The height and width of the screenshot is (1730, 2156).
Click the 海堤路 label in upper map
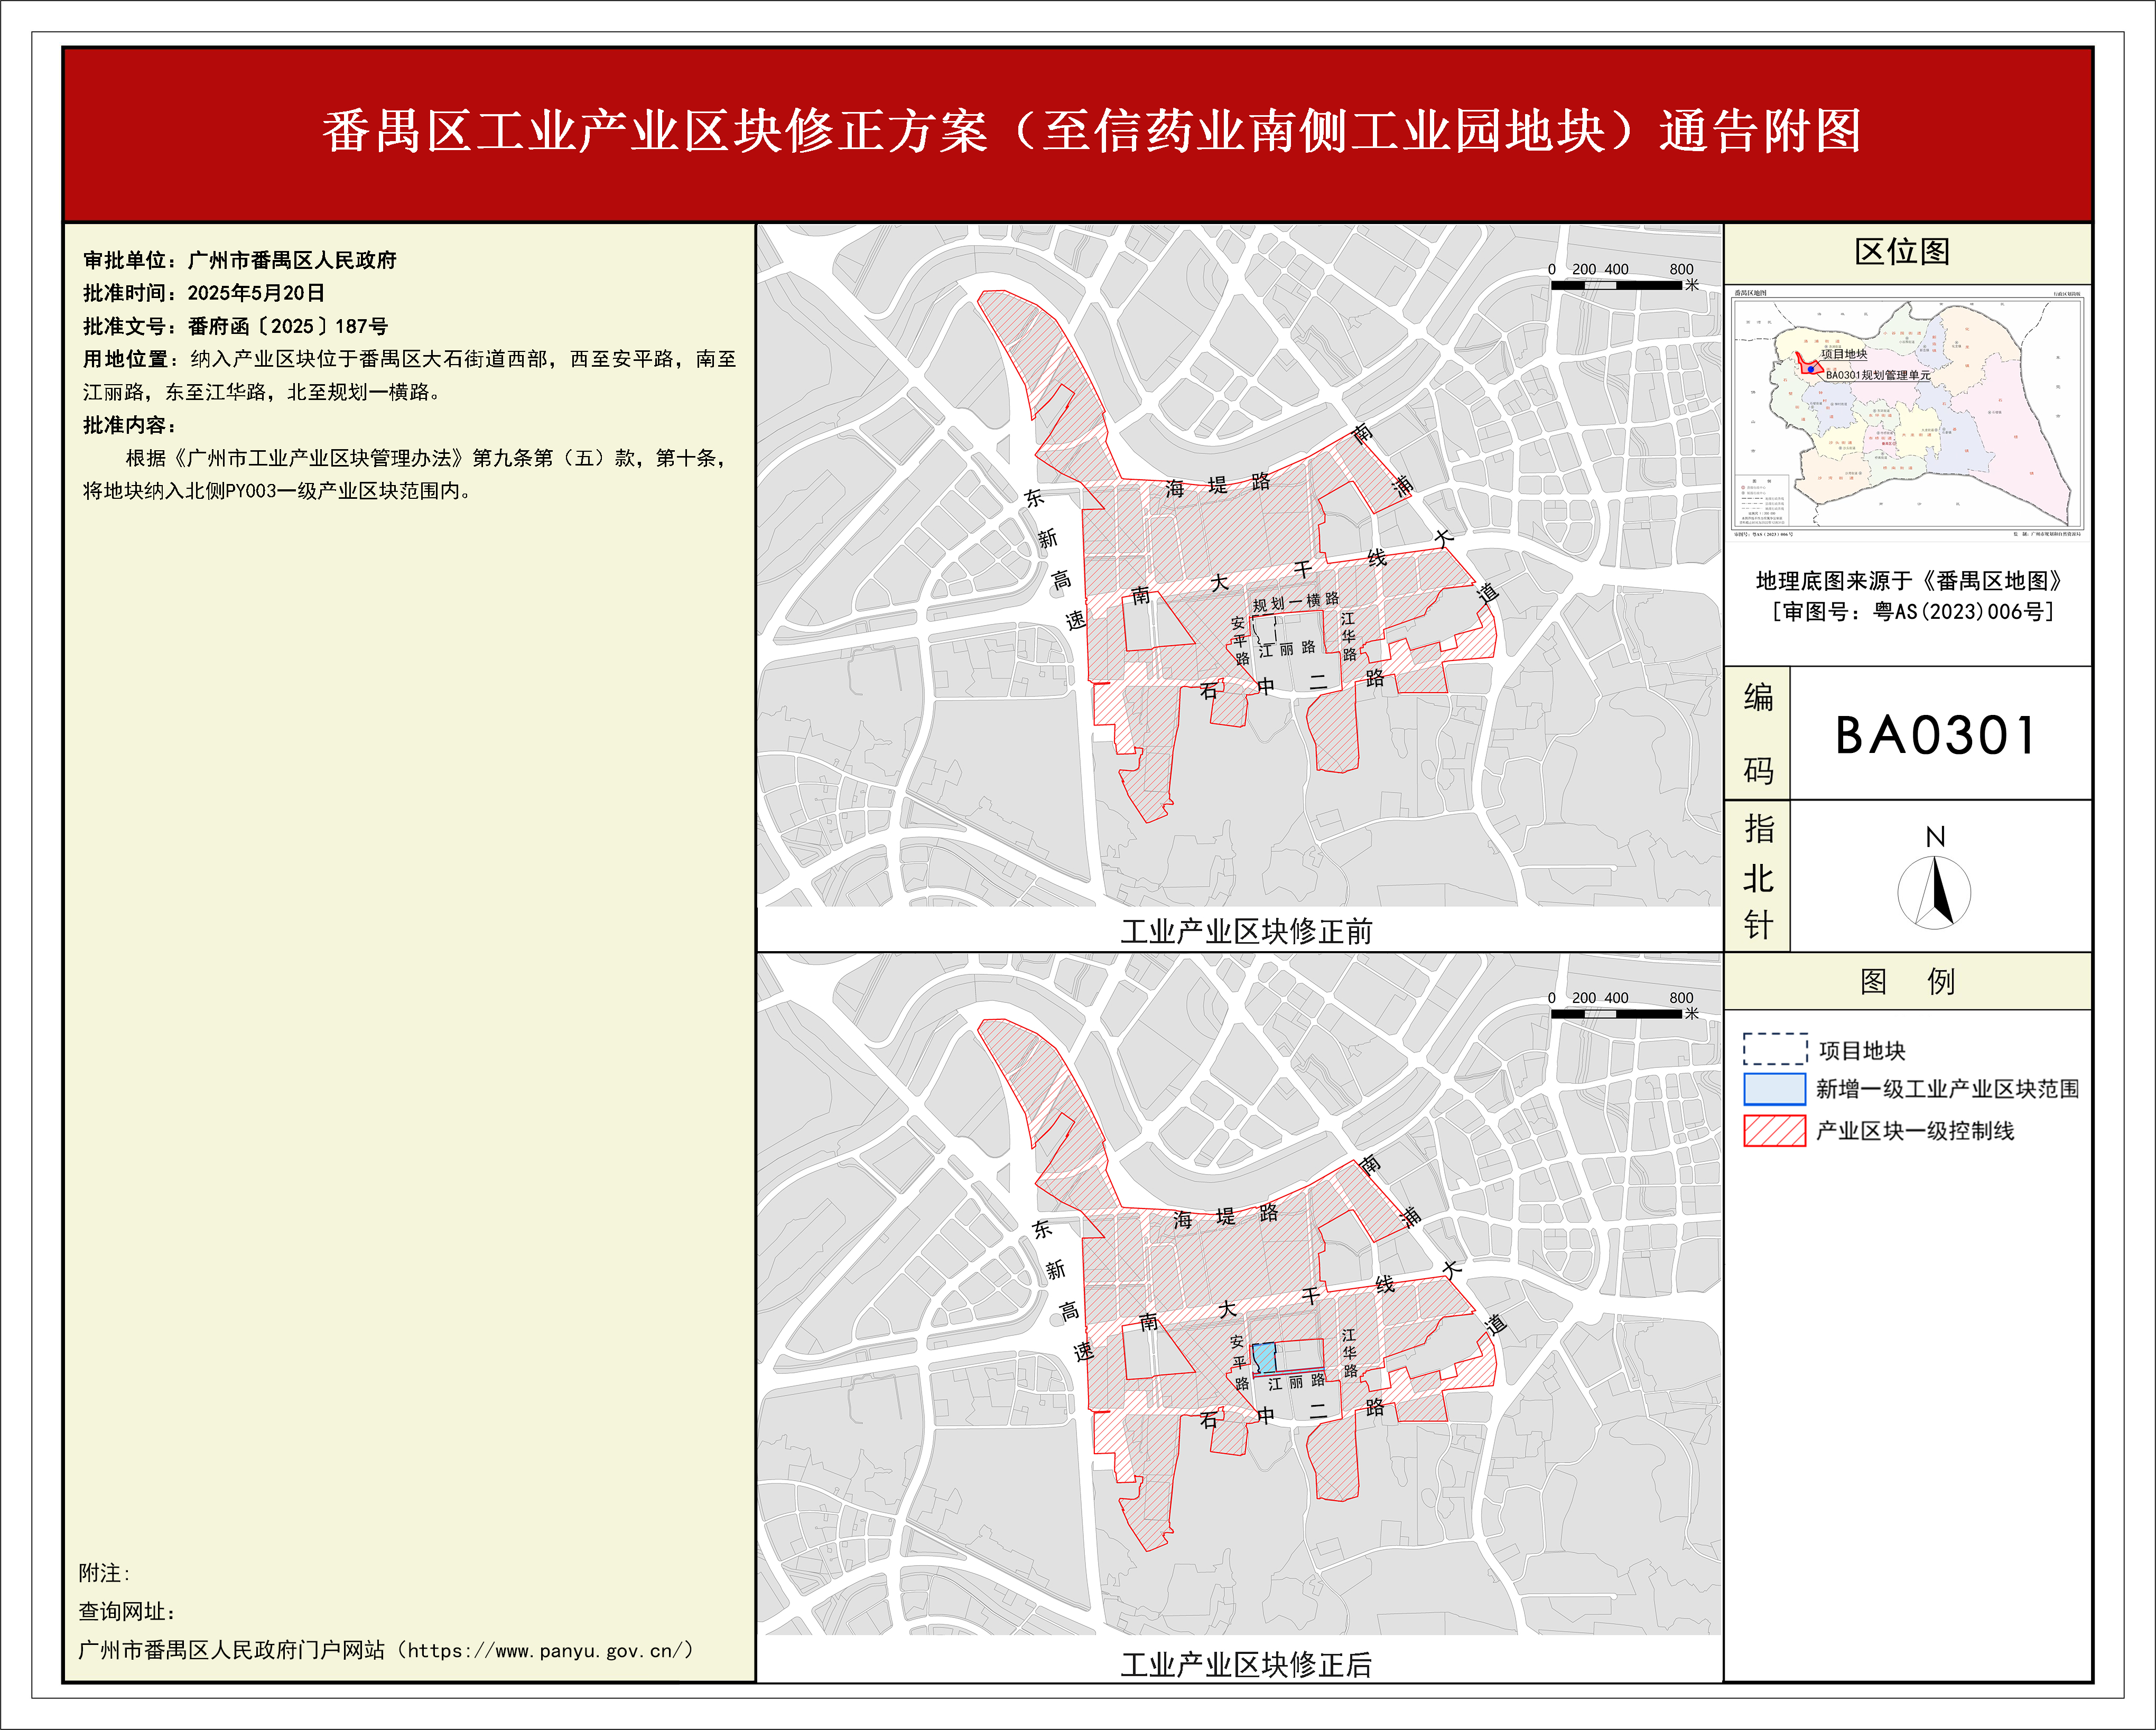point(1217,485)
